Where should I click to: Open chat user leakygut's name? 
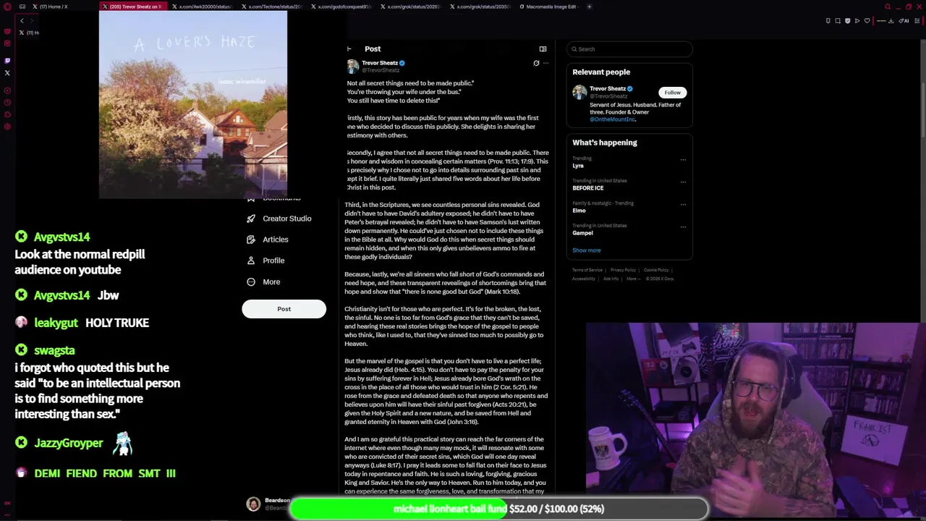point(56,323)
